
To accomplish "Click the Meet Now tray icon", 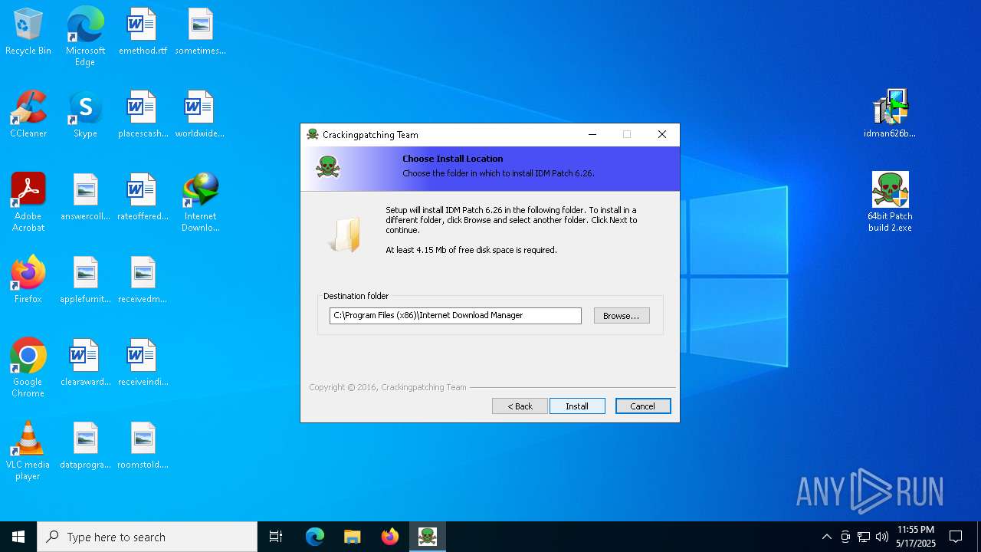I will pyautogui.click(x=845, y=537).
